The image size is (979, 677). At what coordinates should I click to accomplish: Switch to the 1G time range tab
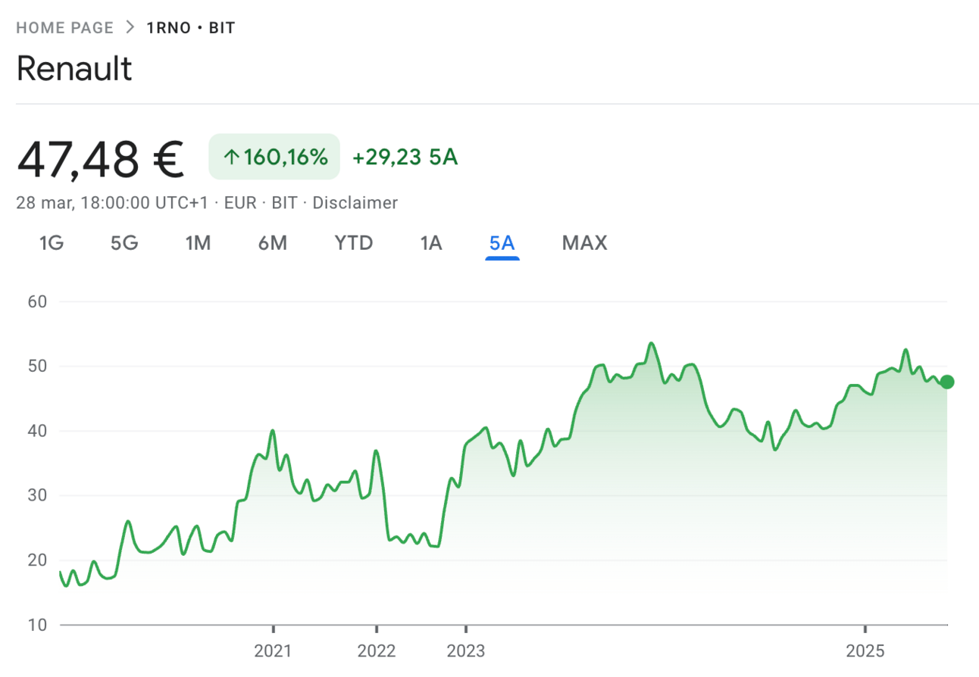click(x=51, y=243)
